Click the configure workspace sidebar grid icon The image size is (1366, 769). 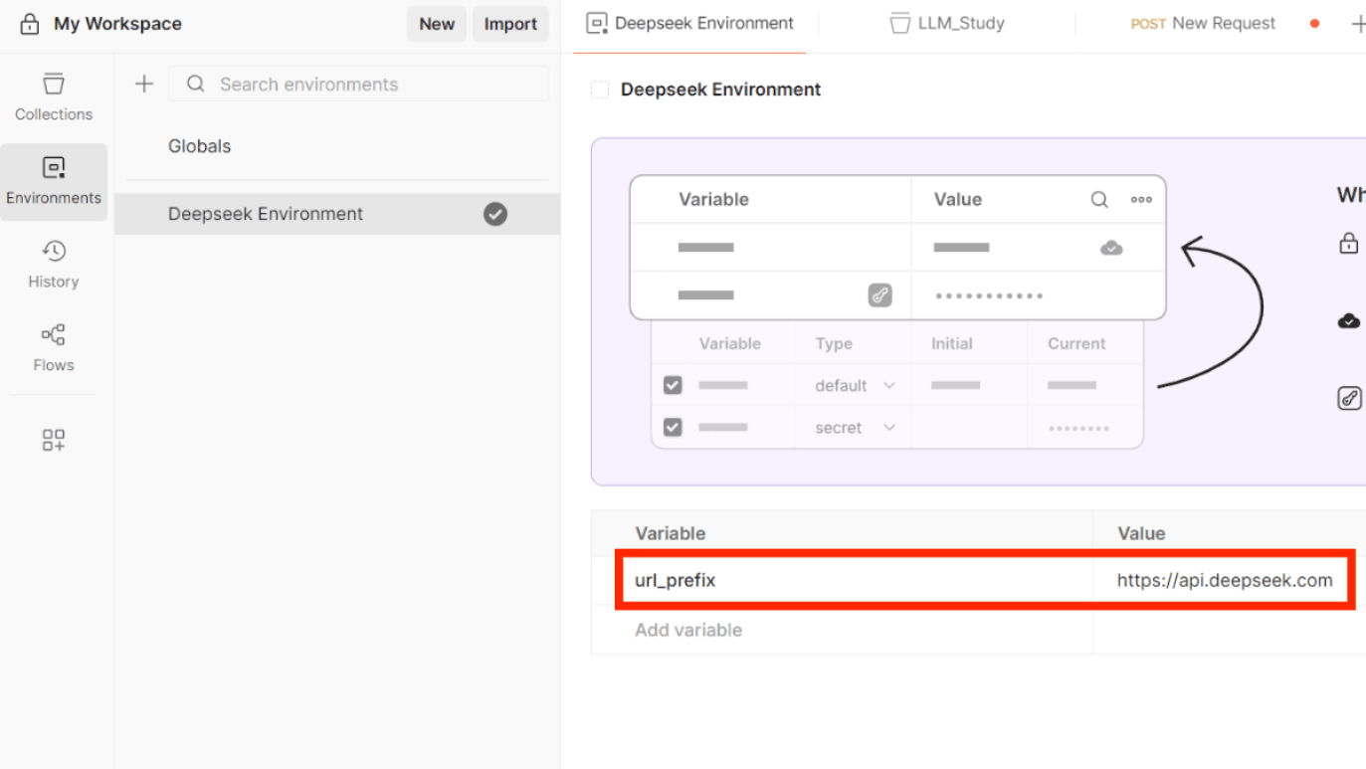(x=54, y=440)
